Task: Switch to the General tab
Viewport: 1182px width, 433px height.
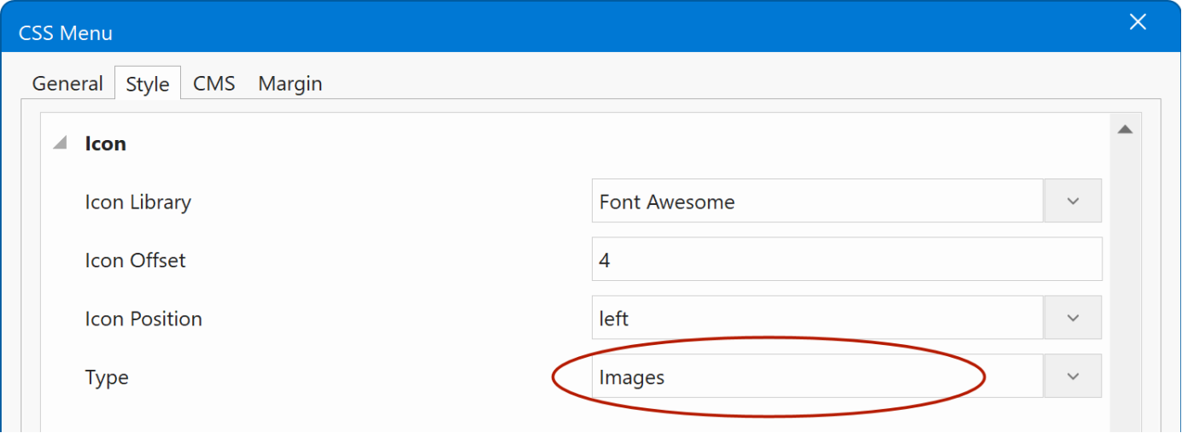Action: (67, 84)
